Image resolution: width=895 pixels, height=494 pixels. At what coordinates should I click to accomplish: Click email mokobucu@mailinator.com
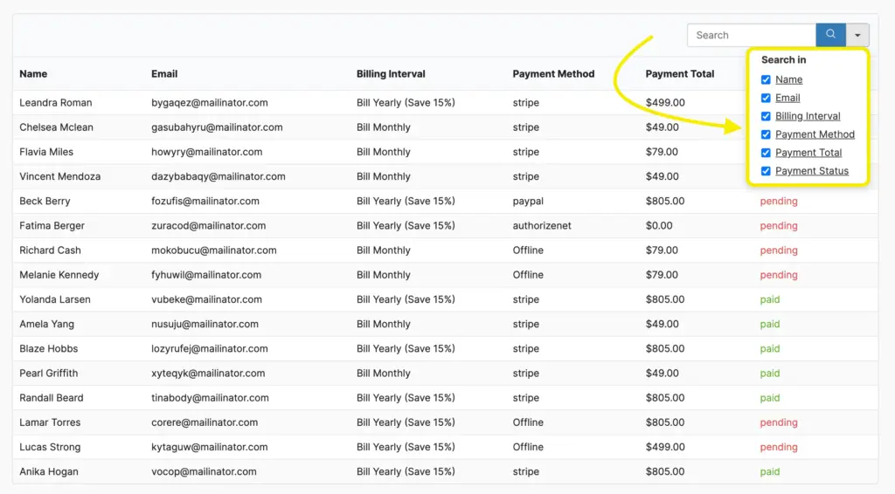click(213, 250)
